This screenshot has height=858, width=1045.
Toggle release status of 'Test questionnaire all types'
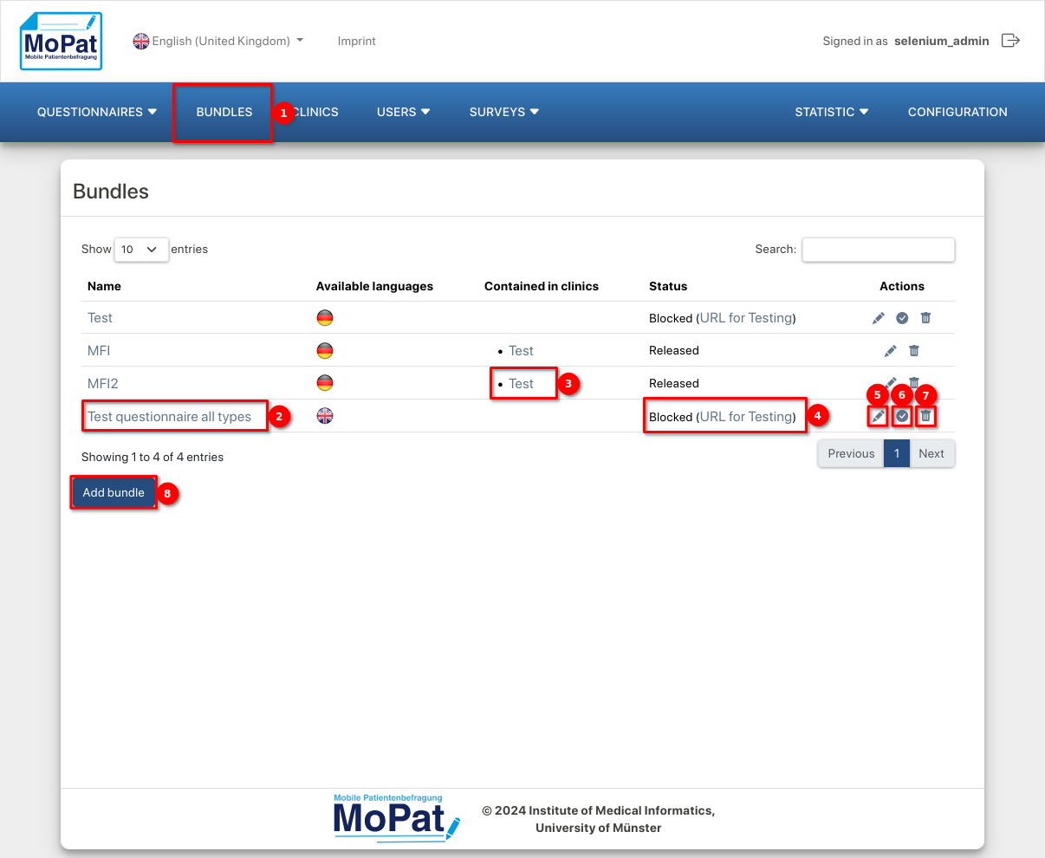[902, 417]
